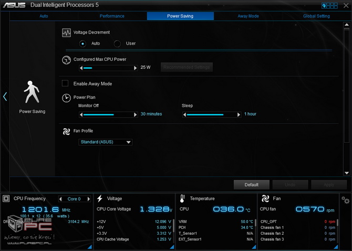Switch to the Performance tab
The width and height of the screenshot is (352, 251).
[112, 16]
